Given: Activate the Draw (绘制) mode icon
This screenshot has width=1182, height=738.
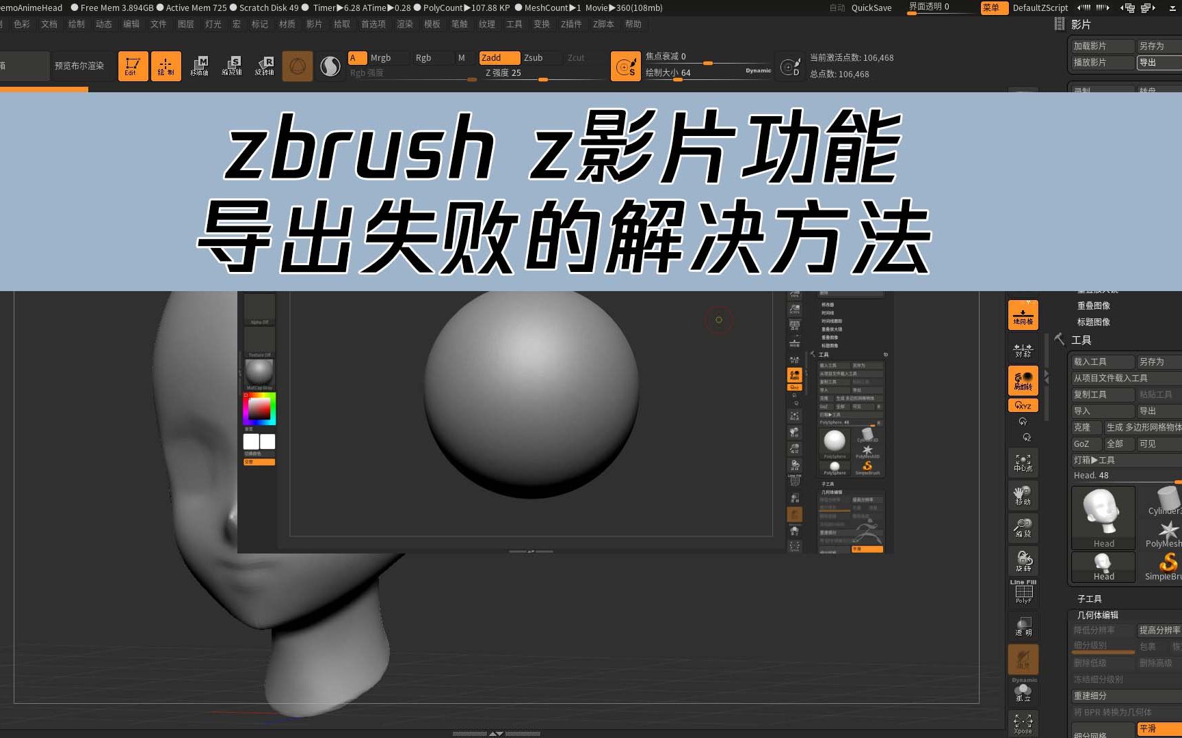Looking at the screenshot, I should tap(166, 66).
